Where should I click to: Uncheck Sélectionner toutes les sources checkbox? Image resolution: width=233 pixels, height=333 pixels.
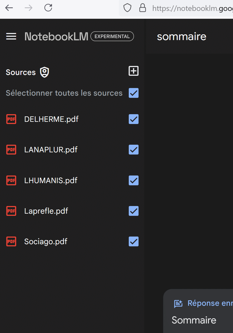pyautogui.click(x=134, y=93)
